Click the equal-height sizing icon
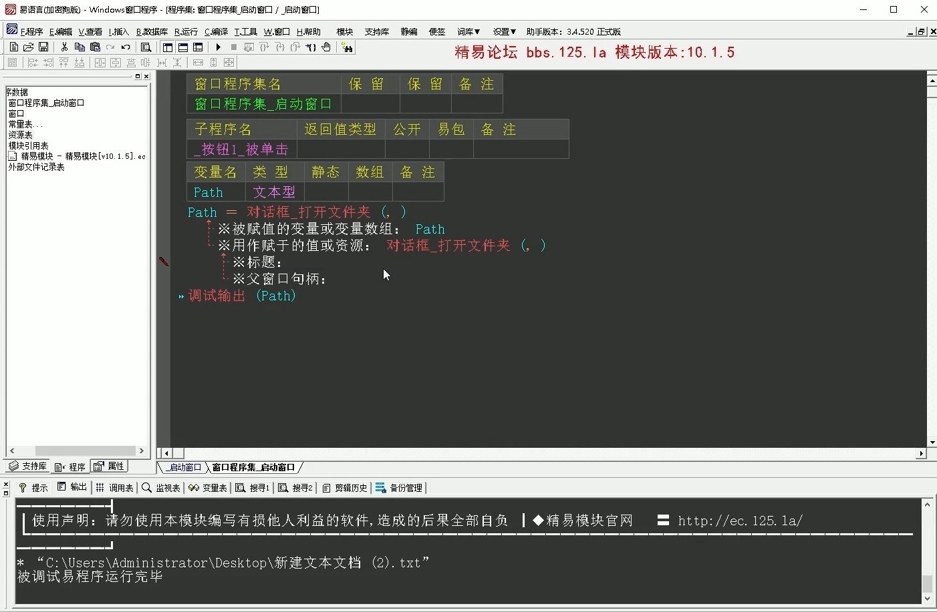This screenshot has width=937, height=612. click(x=214, y=63)
